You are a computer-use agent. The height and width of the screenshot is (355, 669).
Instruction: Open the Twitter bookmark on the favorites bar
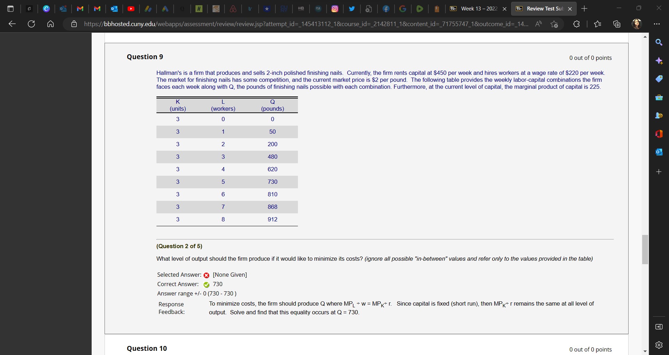[x=352, y=9]
